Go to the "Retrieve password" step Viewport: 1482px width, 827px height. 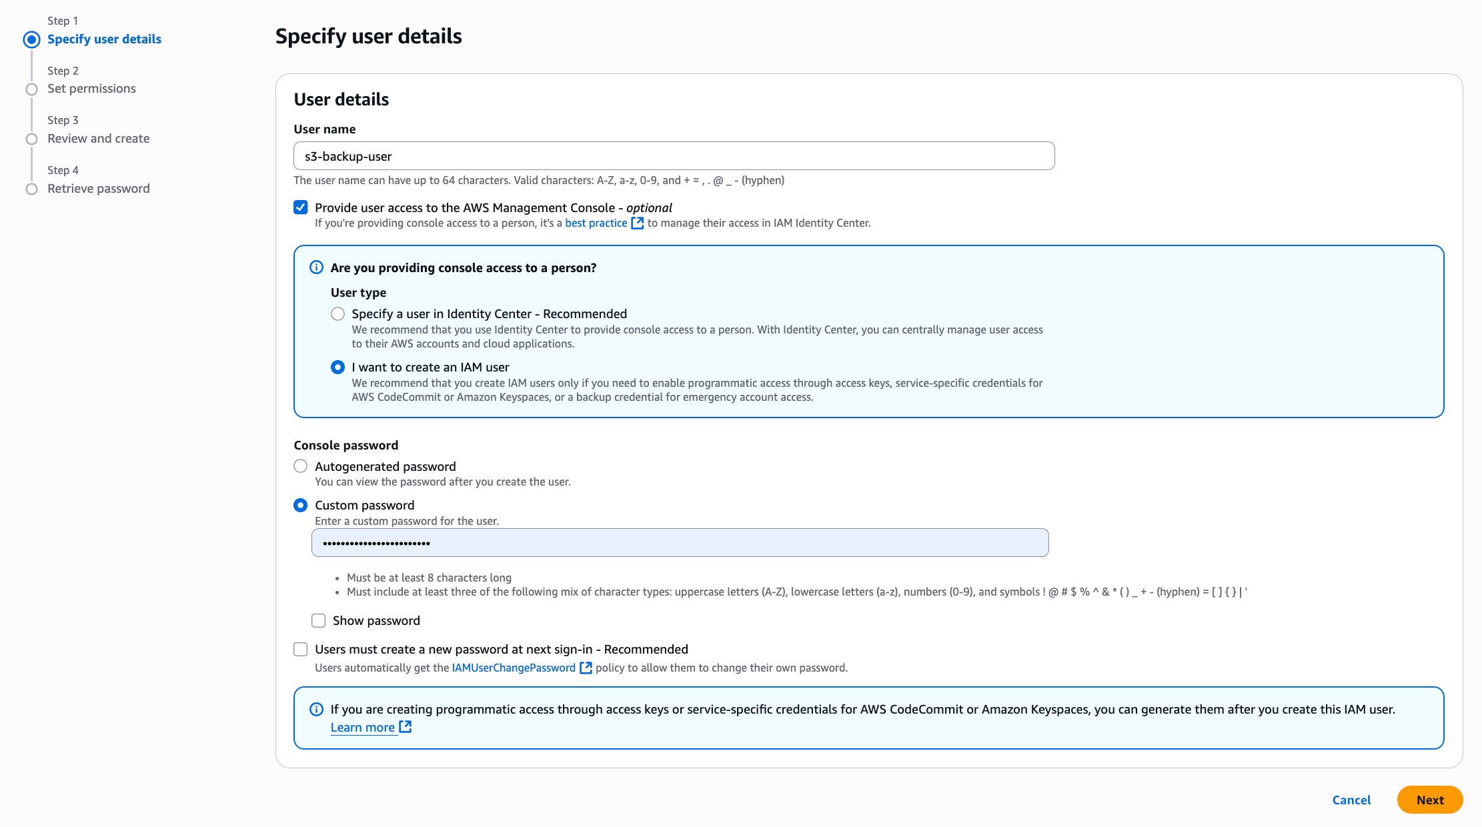(x=97, y=188)
